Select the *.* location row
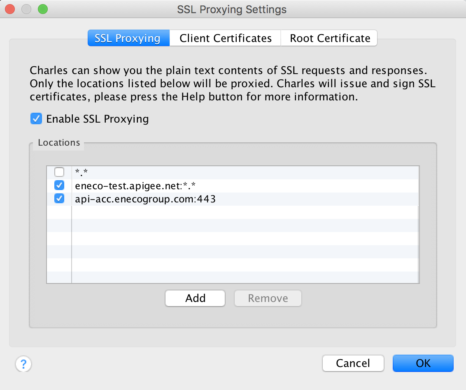This screenshot has width=466, height=390. [x=233, y=172]
